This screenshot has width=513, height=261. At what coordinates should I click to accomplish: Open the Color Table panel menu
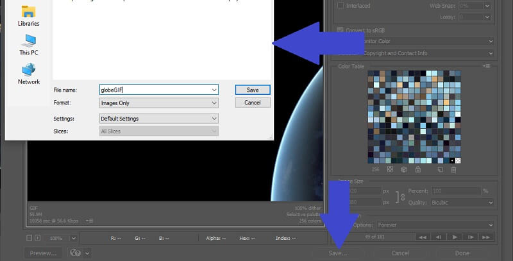point(487,66)
